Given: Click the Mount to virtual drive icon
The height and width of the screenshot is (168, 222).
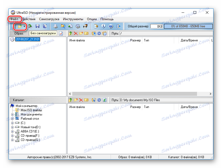Looking at the screenshot, I should pyautogui.click(x=78, y=26).
